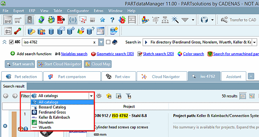The height and width of the screenshot is (137, 259).
Task: Open the Search in directory dropdown
Action: pos(255,42)
